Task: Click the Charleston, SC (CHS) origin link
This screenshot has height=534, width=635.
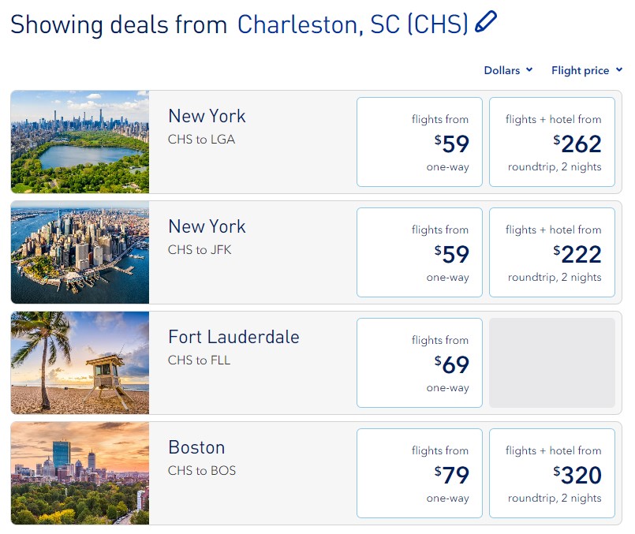Action: pyautogui.click(x=353, y=24)
